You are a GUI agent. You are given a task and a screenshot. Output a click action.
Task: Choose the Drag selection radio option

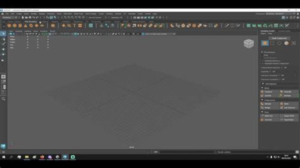262,55
